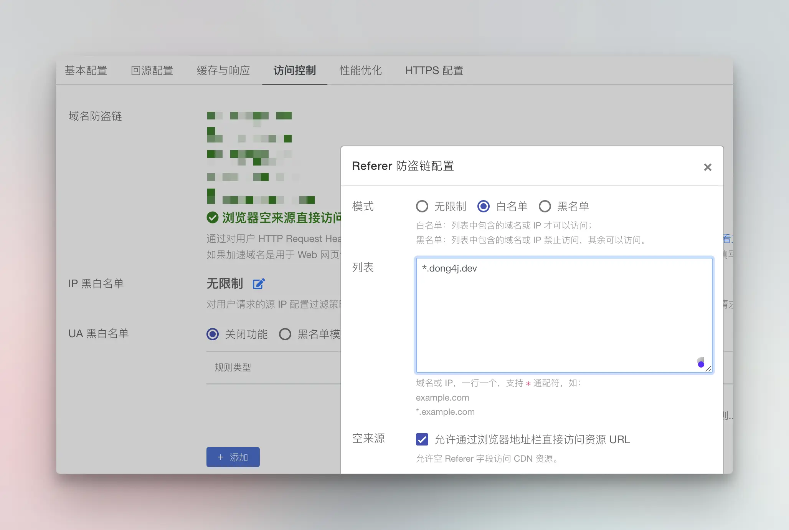Image resolution: width=789 pixels, height=530 pixels.
Task: Click the edit icon next to 无限制
Action: click(259, 284)
